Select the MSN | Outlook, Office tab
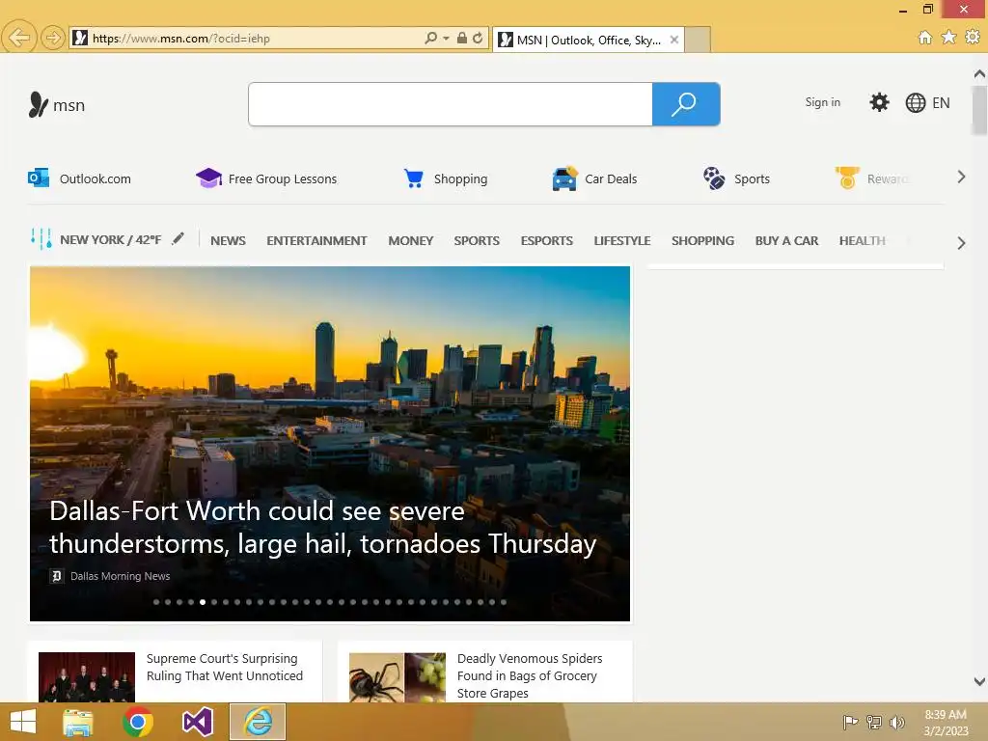This screenshot has width=988, height=741. 588,40
